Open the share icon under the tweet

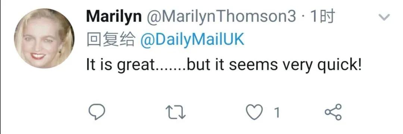[333, 112]
